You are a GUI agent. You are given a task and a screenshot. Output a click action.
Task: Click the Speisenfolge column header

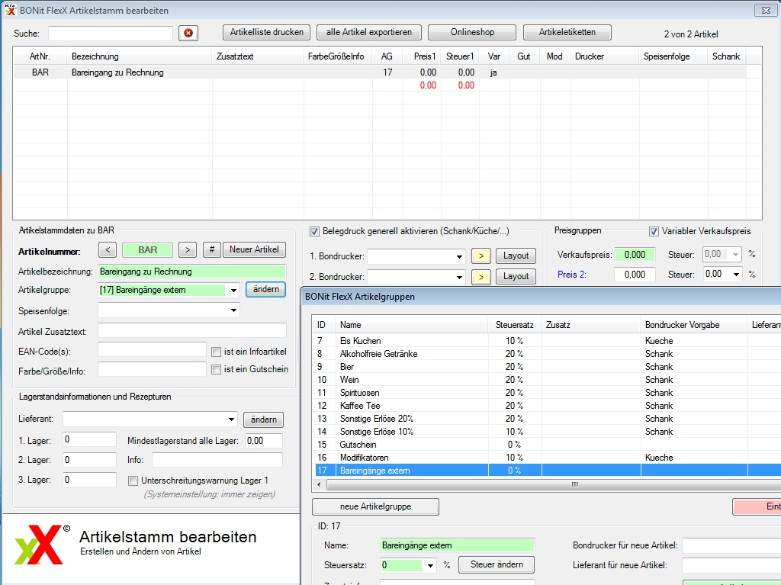tap(673, 56)
